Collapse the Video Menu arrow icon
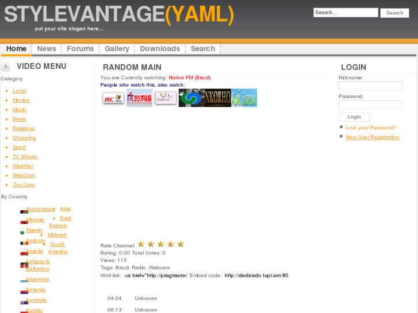418x313 pixels. click(6, 66)
